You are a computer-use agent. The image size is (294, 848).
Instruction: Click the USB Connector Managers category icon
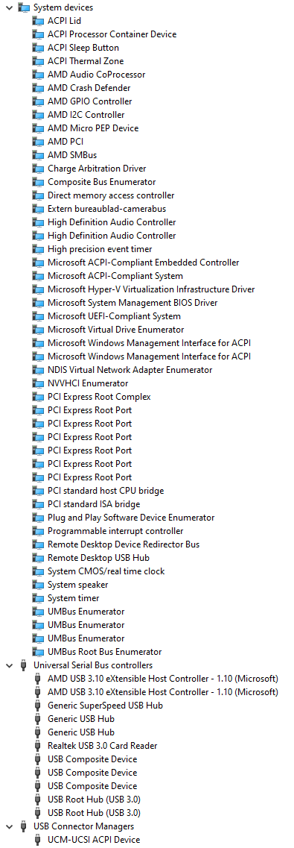(24, 826)
